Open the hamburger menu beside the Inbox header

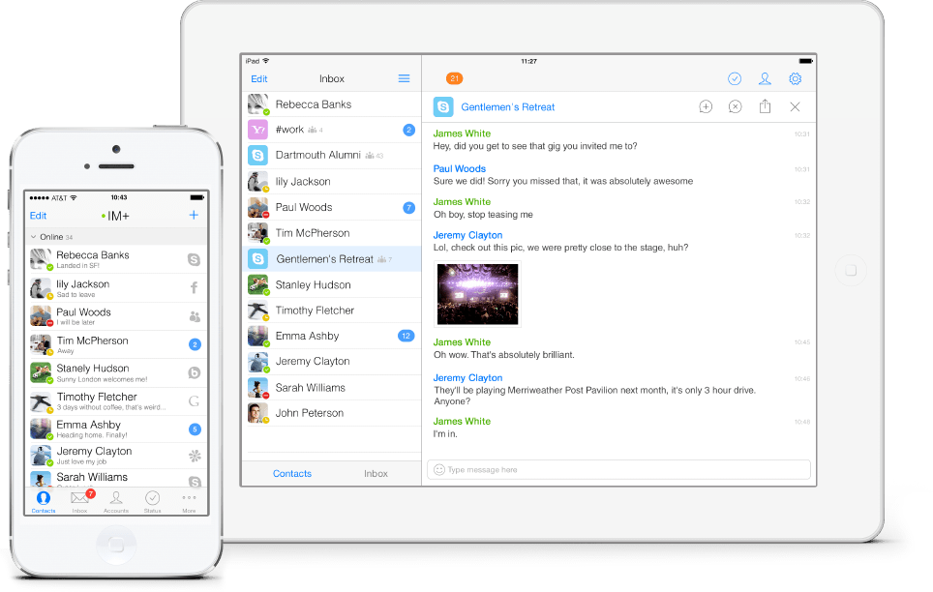[404, 78]
